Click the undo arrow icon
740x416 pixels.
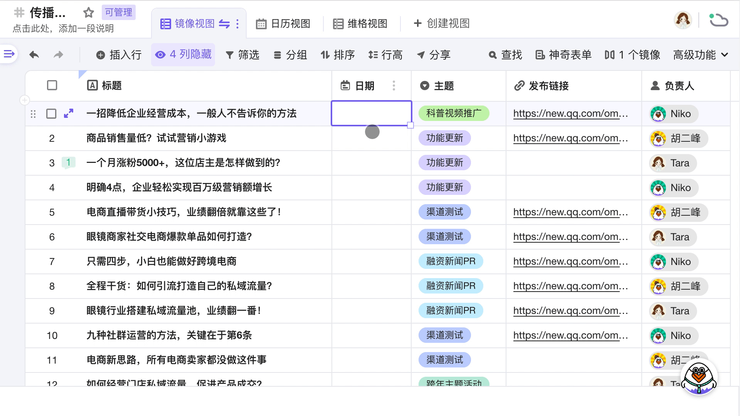coord(34,55)
